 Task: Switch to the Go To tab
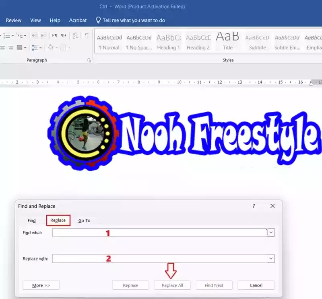click(x=84, y=221)
